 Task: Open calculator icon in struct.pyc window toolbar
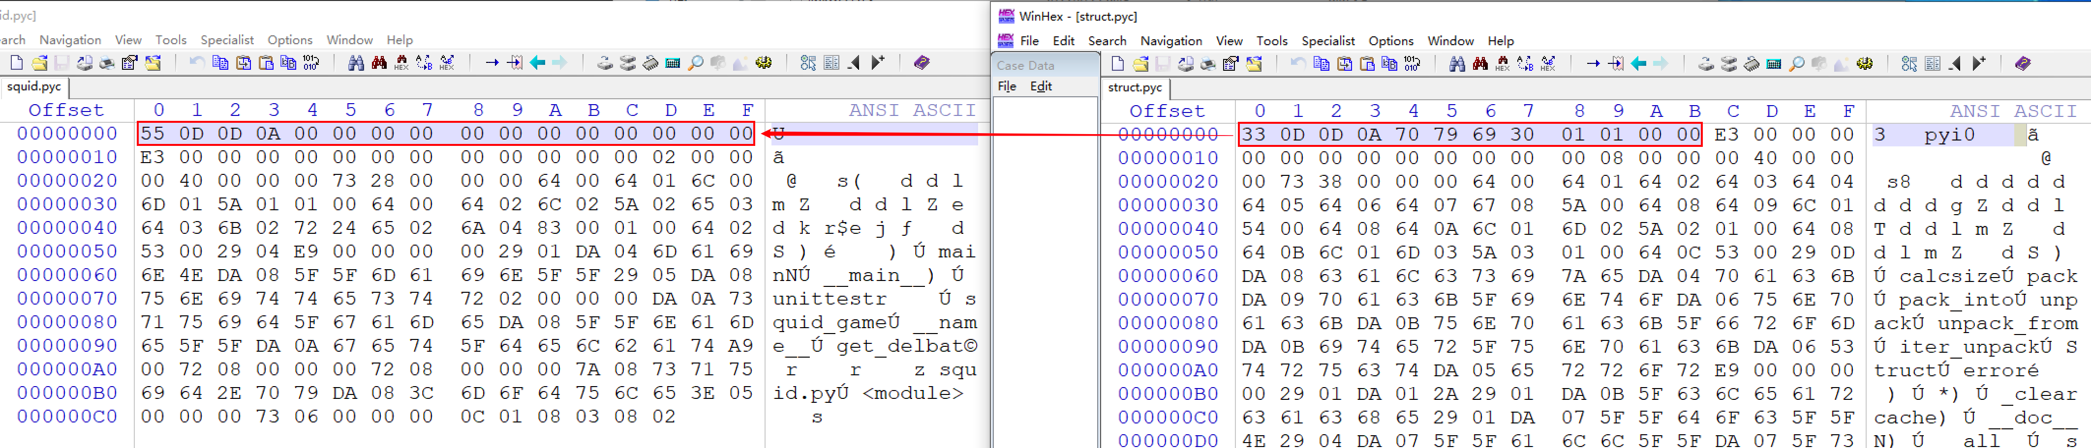(x=1775, y=63)
